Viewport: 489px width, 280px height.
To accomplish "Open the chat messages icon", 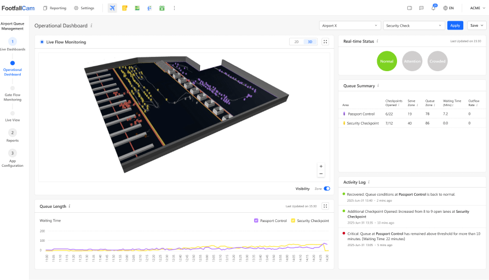I will click(x=421, y=8).
